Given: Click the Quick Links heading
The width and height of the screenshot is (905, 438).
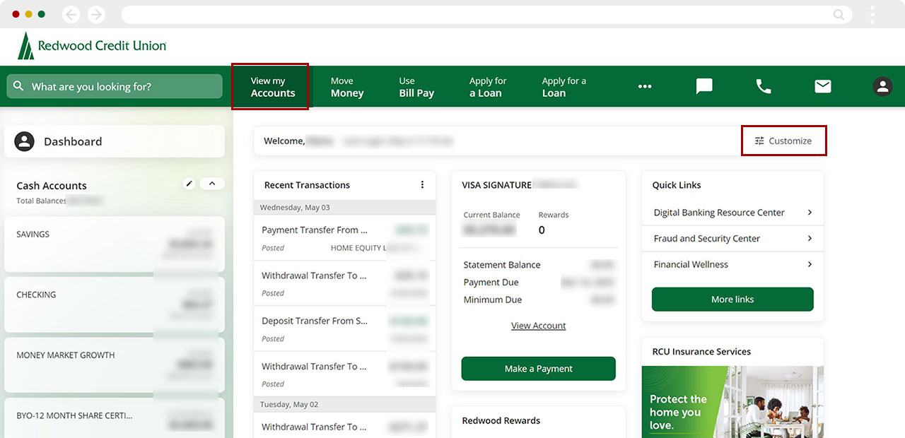Looking at the screenshot, I should [677, 185].
